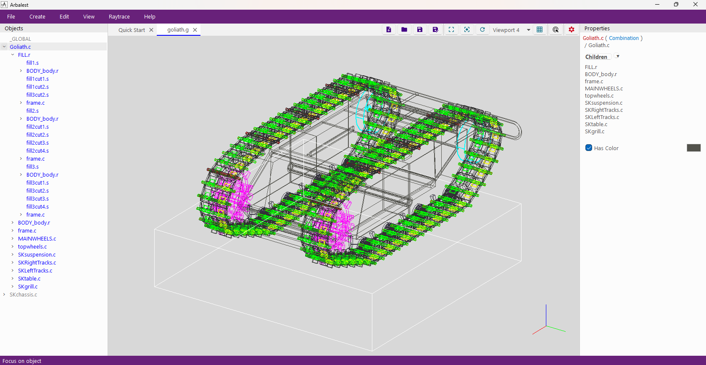Select SKchassis.c in the Objects tree
706x365 pixels.
[23, 294]
